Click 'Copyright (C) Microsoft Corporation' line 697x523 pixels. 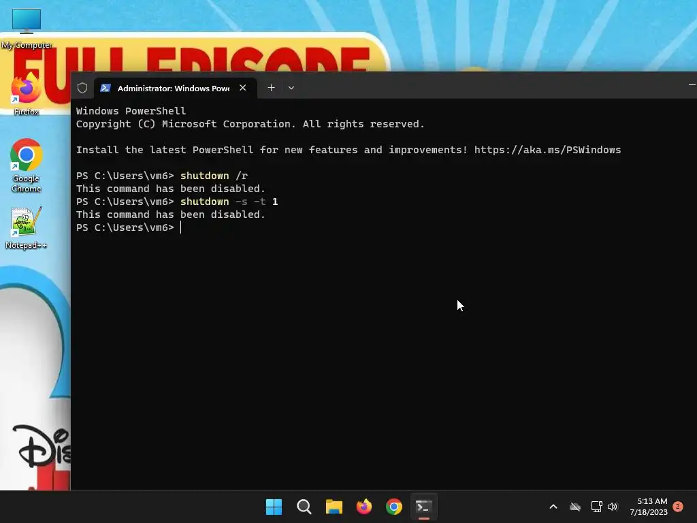coord(250,124)
